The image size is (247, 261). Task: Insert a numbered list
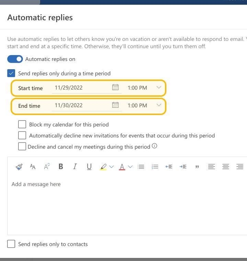(x=155, y=167)
